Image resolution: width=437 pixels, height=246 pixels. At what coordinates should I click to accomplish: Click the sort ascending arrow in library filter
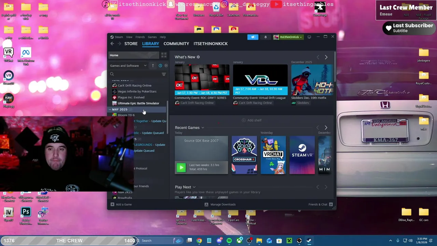(153, 66)
